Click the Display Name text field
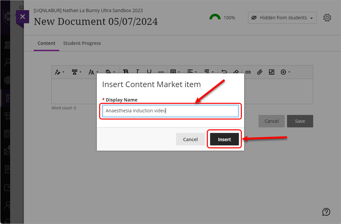The width and height of the screenshot is (341, 224). pyautogui.click(x=170, y=111)
